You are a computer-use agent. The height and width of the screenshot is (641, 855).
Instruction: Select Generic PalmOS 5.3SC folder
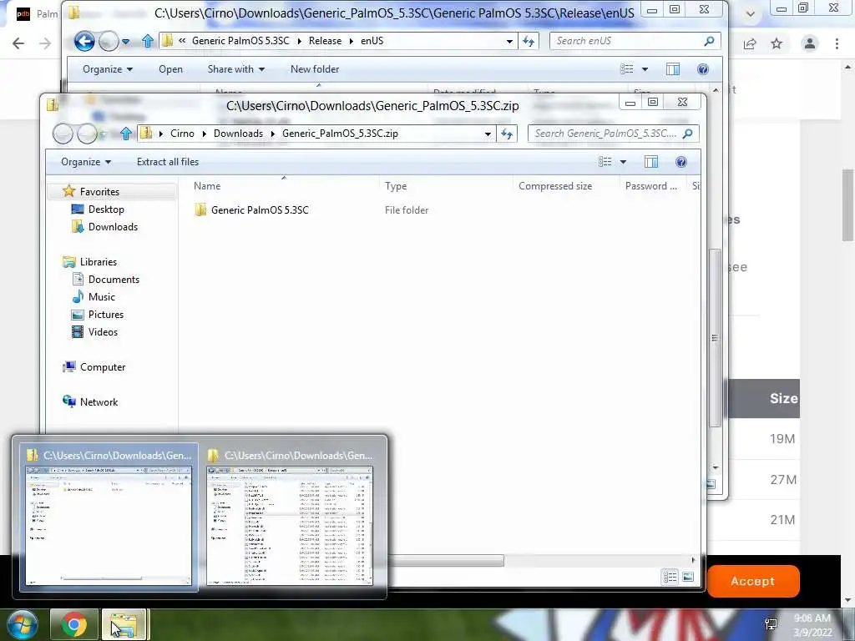tap(260, 209)
